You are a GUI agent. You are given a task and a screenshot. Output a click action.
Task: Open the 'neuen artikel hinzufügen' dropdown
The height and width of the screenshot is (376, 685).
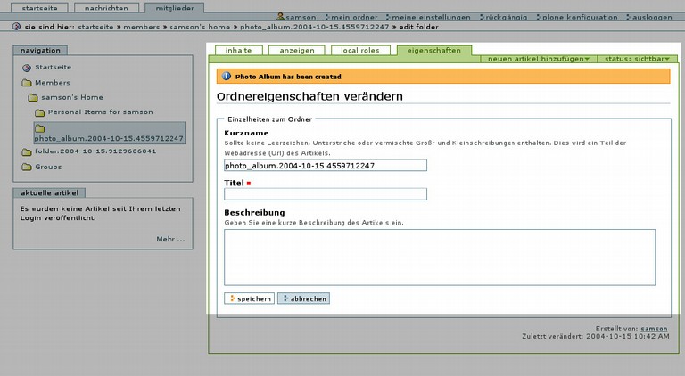[540, 59]
